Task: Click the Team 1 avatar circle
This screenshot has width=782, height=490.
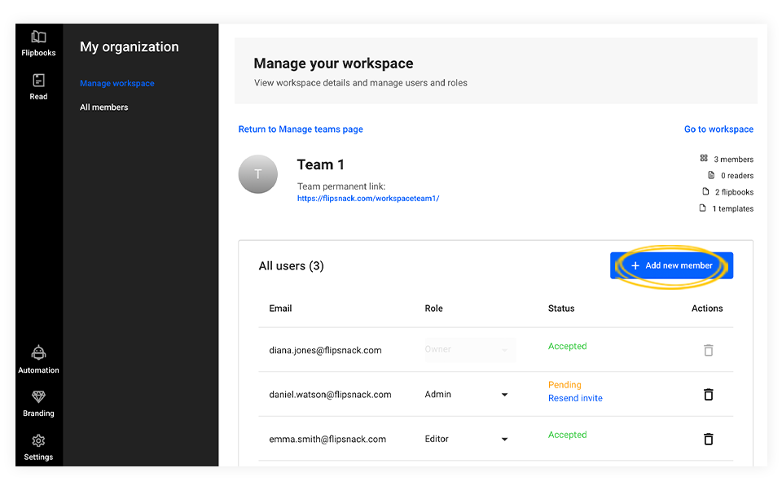Action: click(257, 174)
